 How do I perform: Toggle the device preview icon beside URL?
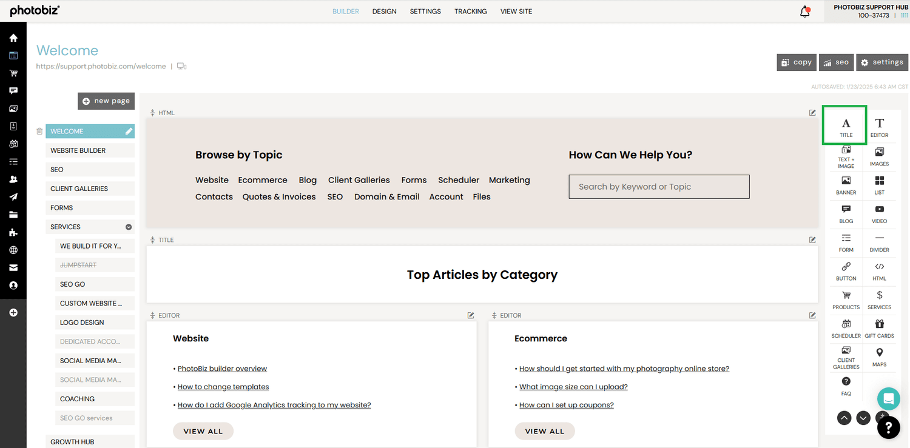pos(181,67)
